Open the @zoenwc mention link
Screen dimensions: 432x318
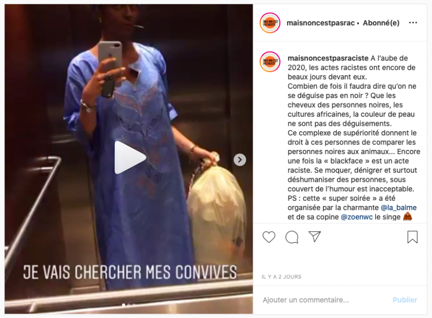coord(357,217)
